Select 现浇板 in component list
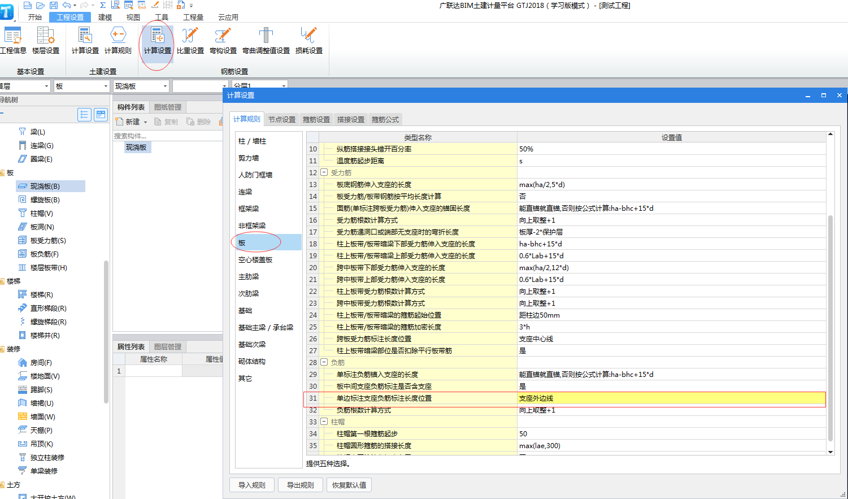This screenshot has width=848, height=499. 136,147
